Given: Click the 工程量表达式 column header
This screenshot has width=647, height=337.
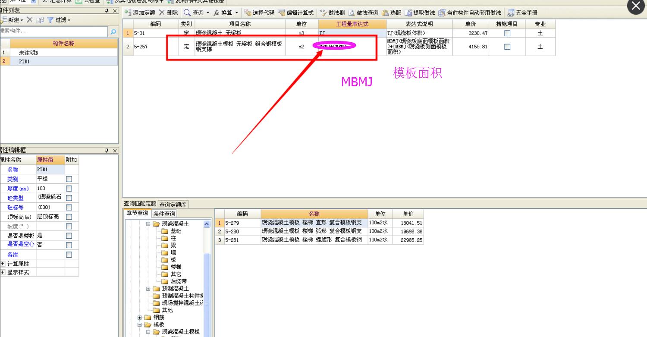Looking at the screenshot, I should click(352, 24).
